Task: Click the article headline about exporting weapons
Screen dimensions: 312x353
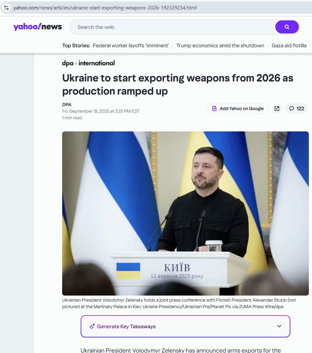Action: [178, 84]
